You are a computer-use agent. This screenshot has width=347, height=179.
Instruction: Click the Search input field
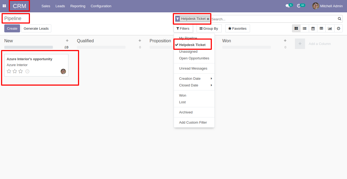pos(274,19)
